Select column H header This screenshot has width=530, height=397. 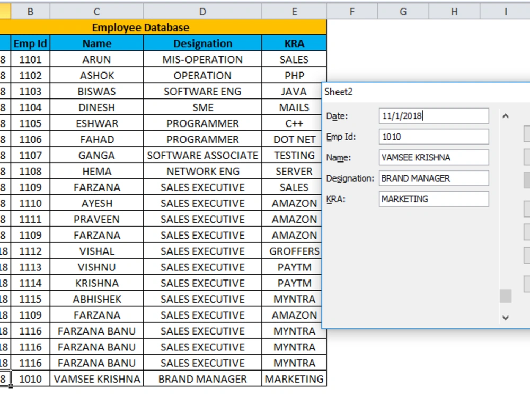454,12
